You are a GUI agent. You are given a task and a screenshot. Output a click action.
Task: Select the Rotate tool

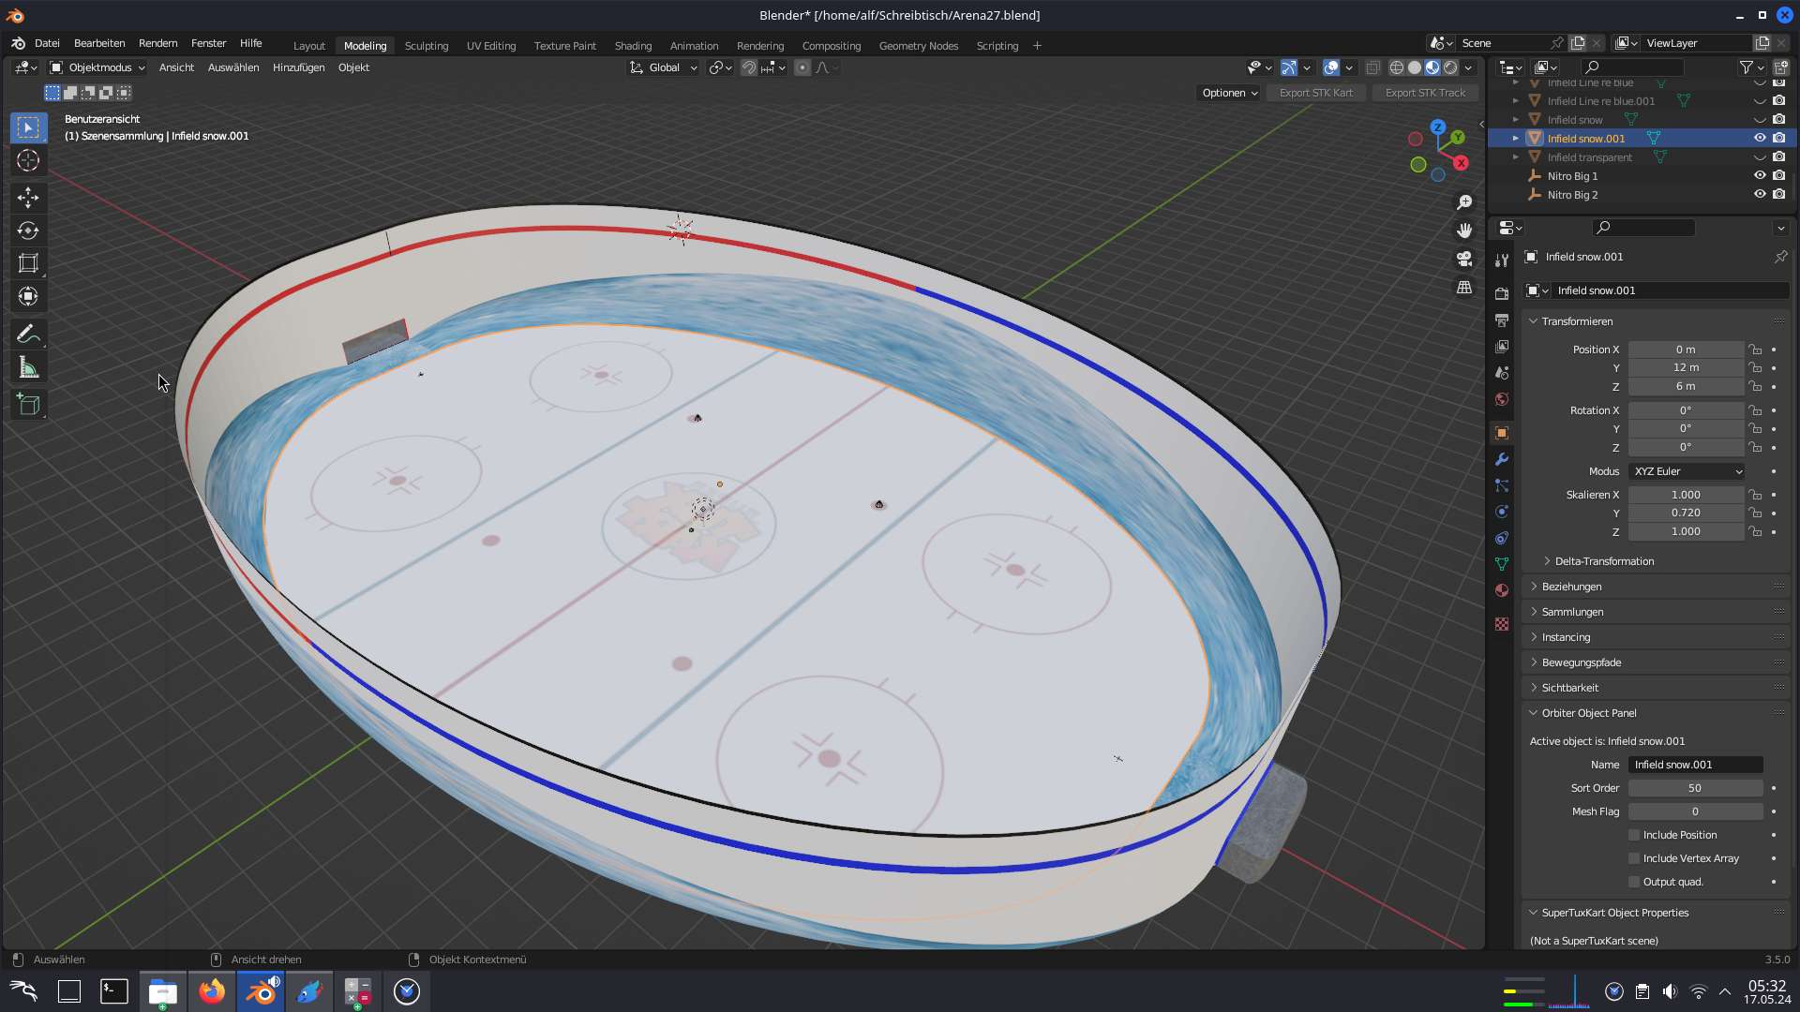(28, 231)
